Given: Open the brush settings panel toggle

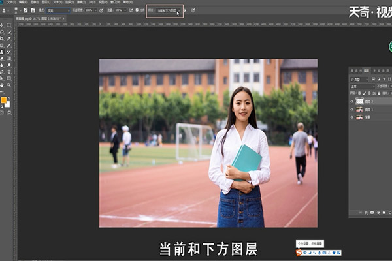Looking at the screenshot, I should (25, 10).
